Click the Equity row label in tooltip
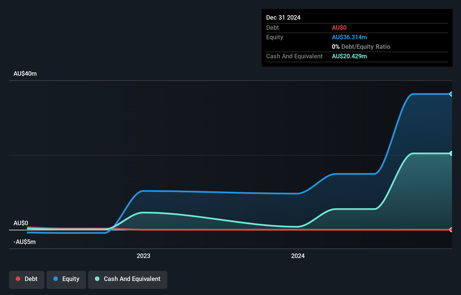Screen dimensions: 461x295 (275, 37)
